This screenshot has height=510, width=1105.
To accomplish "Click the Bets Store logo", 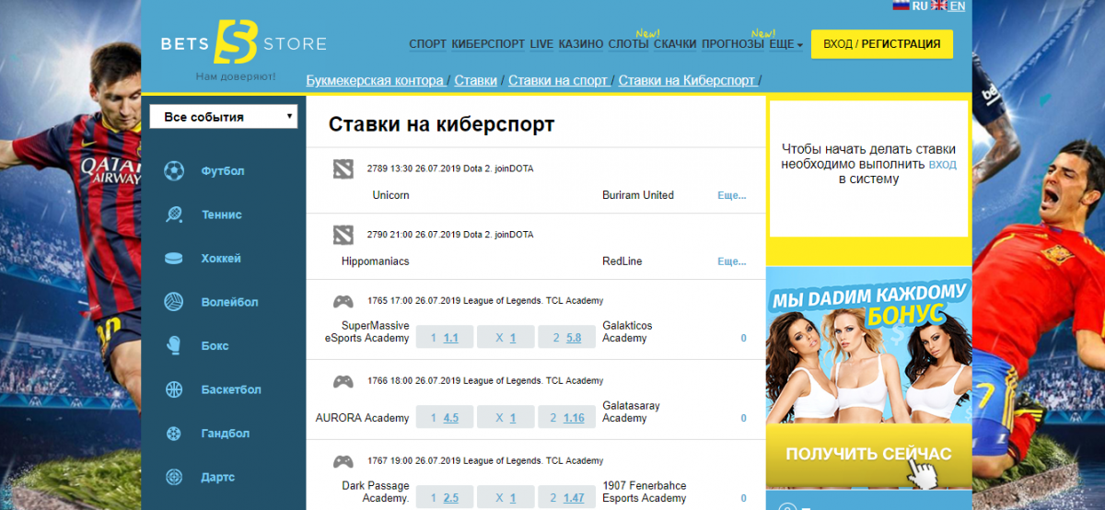I will (x=243, y=43).
